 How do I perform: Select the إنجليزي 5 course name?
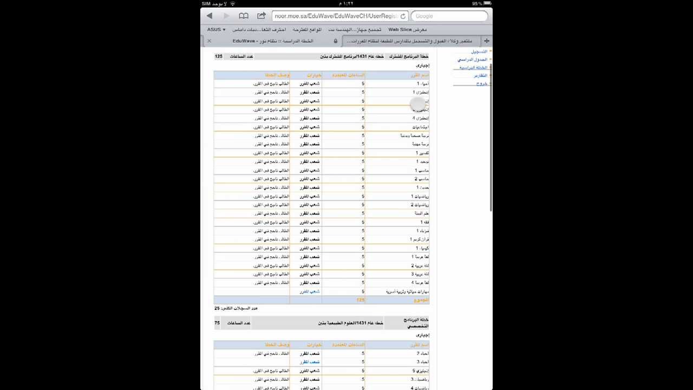[x=421, y=370]
